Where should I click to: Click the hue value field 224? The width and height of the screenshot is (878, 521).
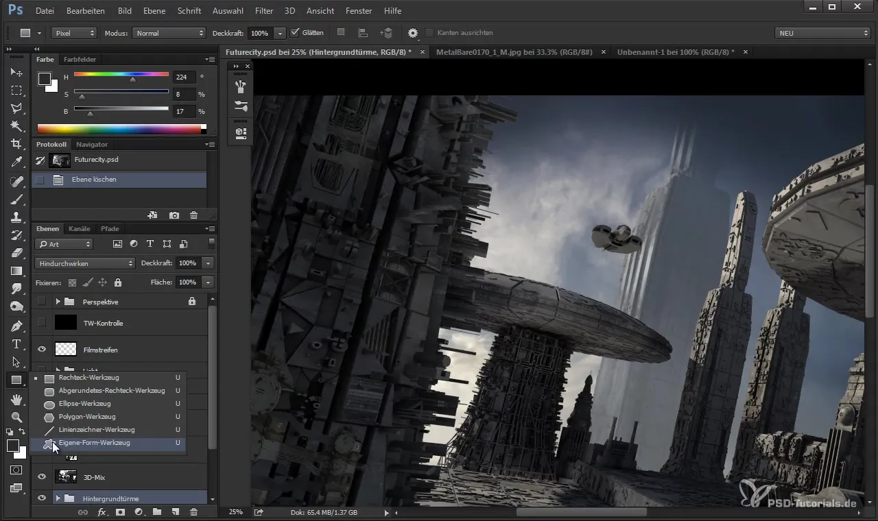(x=184, y=77)
